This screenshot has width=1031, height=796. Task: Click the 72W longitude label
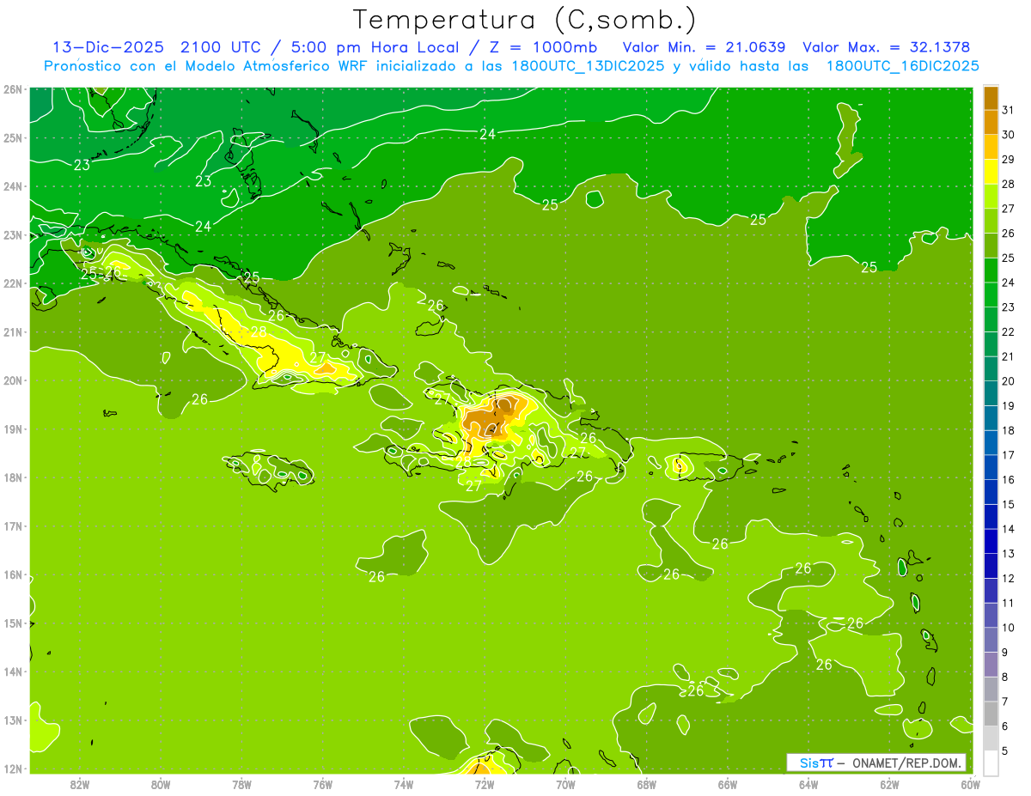tap(485, 783)
